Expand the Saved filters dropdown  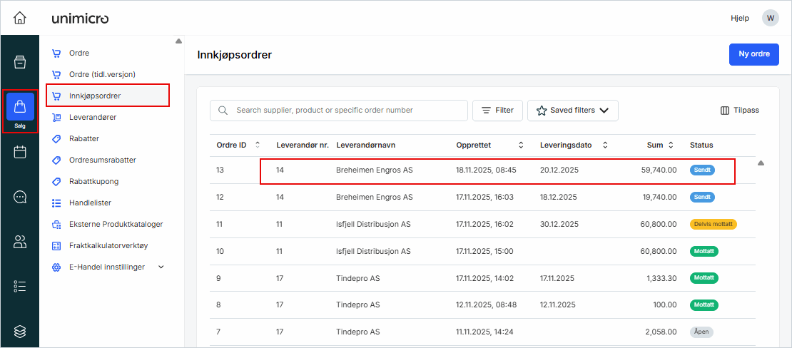click(572, 111)
